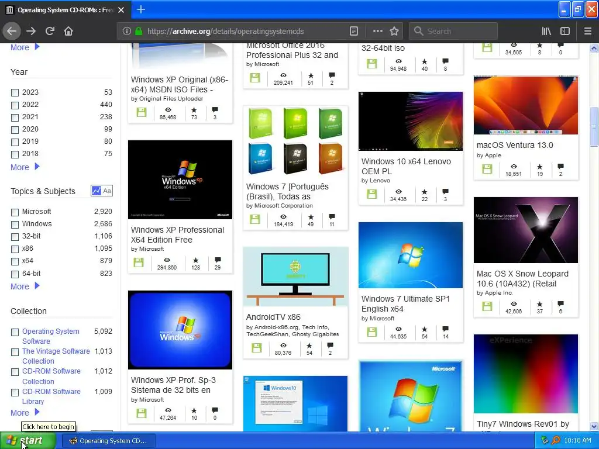Image resolution: width=599 pixels, height=449 pixels.
Task: Open site information icon in address bar
Action: click(x=127, y=32)
